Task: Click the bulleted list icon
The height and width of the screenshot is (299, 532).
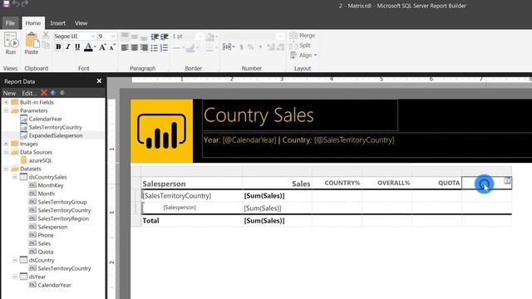Action: [155, 48]
